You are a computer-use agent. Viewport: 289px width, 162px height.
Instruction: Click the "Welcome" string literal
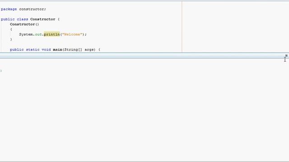pos(72,34)
